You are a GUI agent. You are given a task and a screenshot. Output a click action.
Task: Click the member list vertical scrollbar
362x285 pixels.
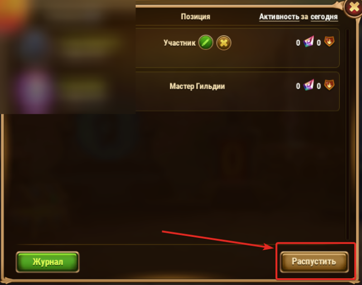click(x=348, y=134)
